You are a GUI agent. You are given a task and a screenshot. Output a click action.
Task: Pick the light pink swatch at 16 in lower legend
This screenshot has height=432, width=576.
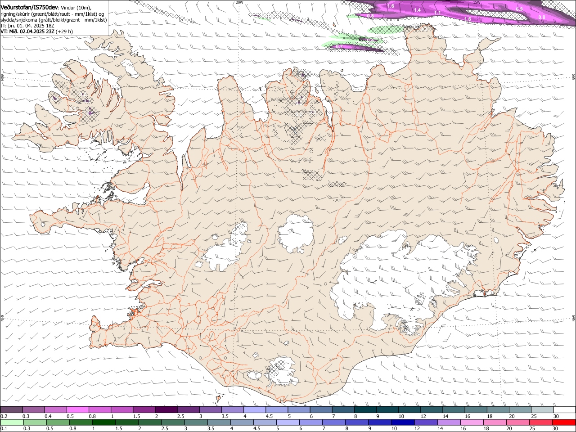pos(472,422)
